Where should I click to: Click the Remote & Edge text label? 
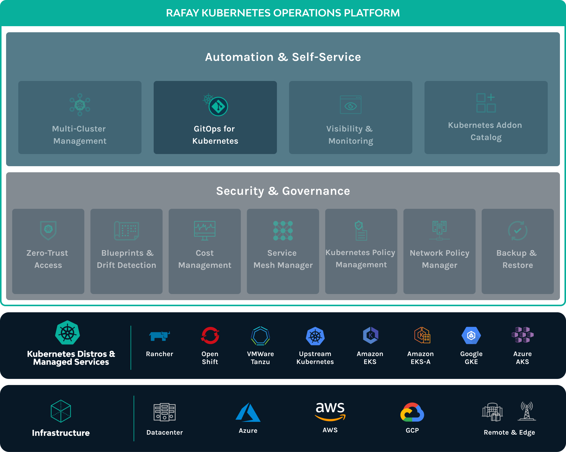[x=509, y=433]
